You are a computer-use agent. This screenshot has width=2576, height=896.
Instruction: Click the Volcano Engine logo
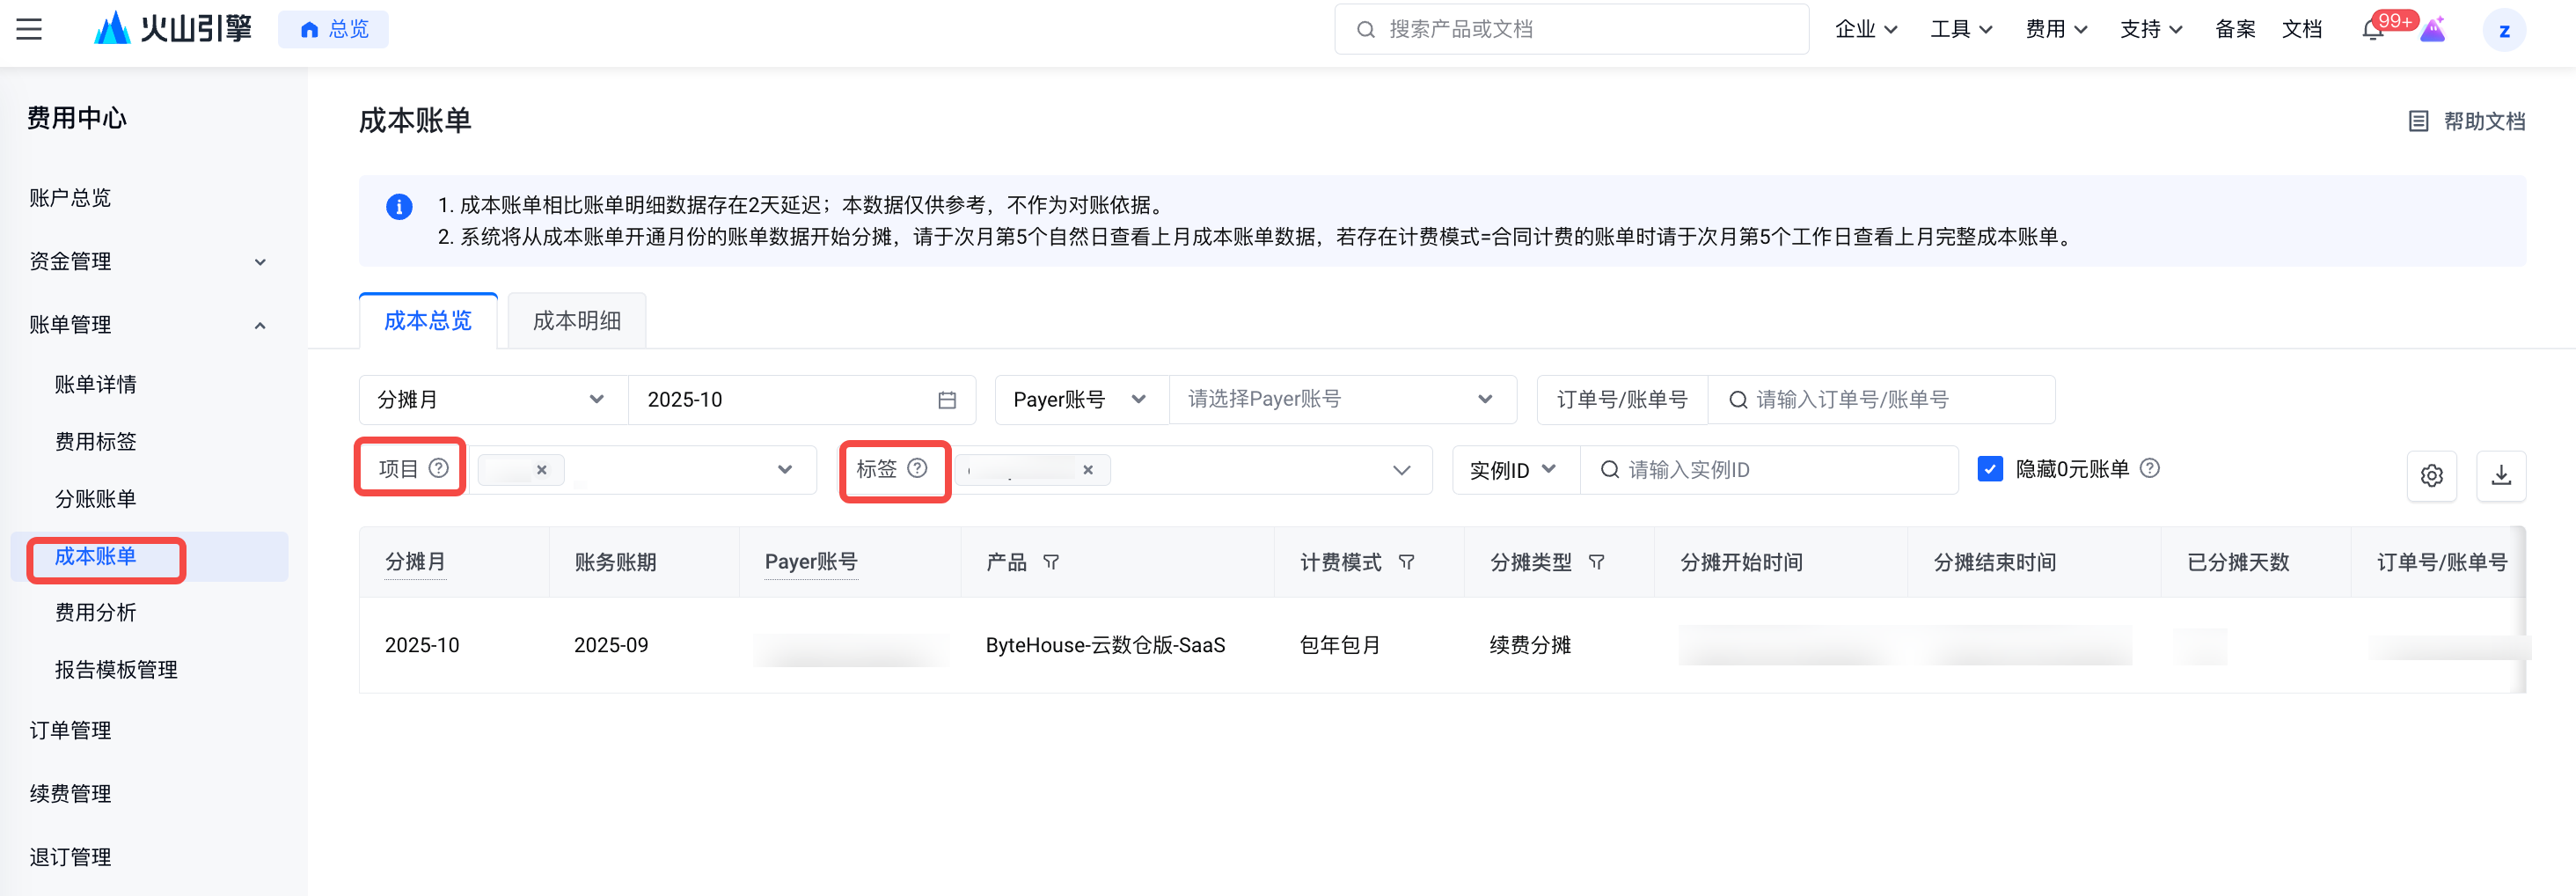tap(173, 28)
